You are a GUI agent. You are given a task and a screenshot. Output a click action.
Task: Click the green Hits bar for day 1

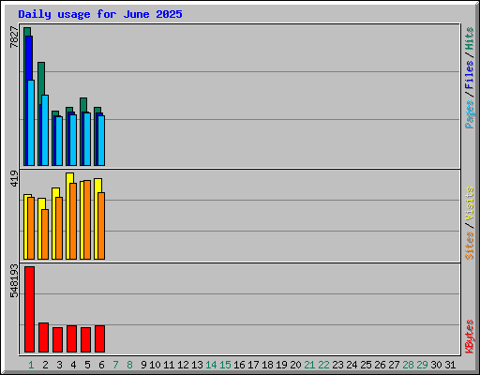click(27, 32)
